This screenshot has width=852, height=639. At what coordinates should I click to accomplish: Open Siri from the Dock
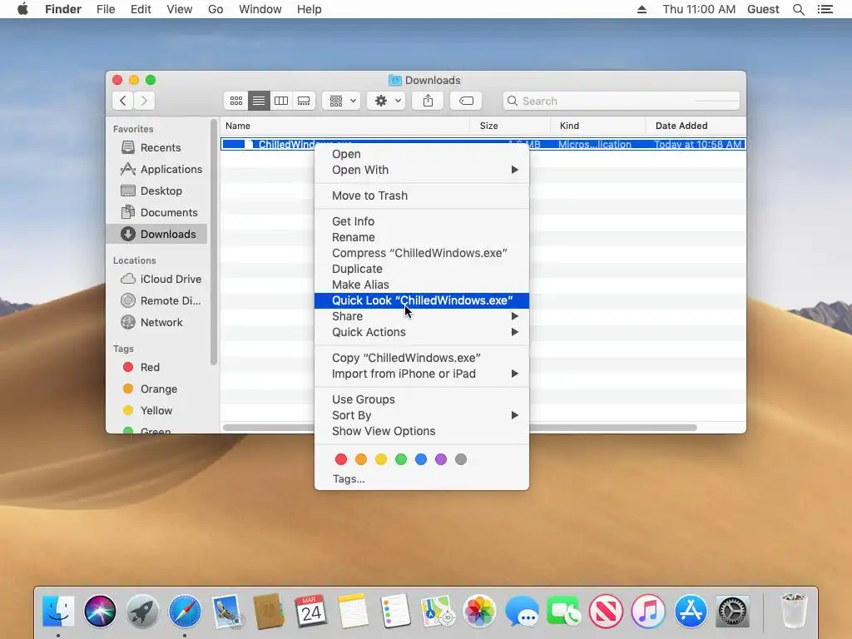point(100,612)
